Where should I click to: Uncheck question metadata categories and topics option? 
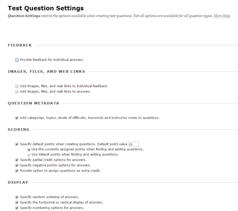pyautogui.click(x=17, y=118)
